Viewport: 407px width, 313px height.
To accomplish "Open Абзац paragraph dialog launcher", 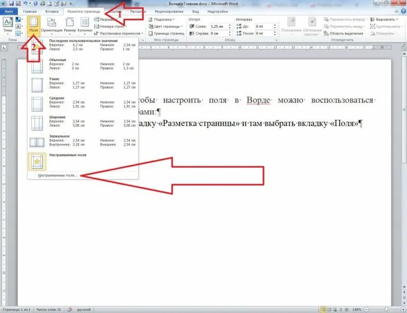I will (276, 40).
